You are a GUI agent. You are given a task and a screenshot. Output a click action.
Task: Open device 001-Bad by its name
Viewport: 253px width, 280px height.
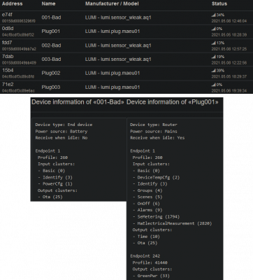51,17
